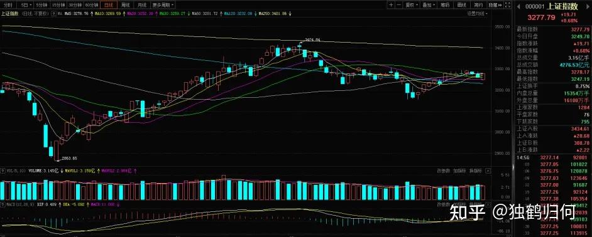Select the 5分钟 timeframe tab
This screenshot has height=237, width=592.
click(x=41, y=5)
